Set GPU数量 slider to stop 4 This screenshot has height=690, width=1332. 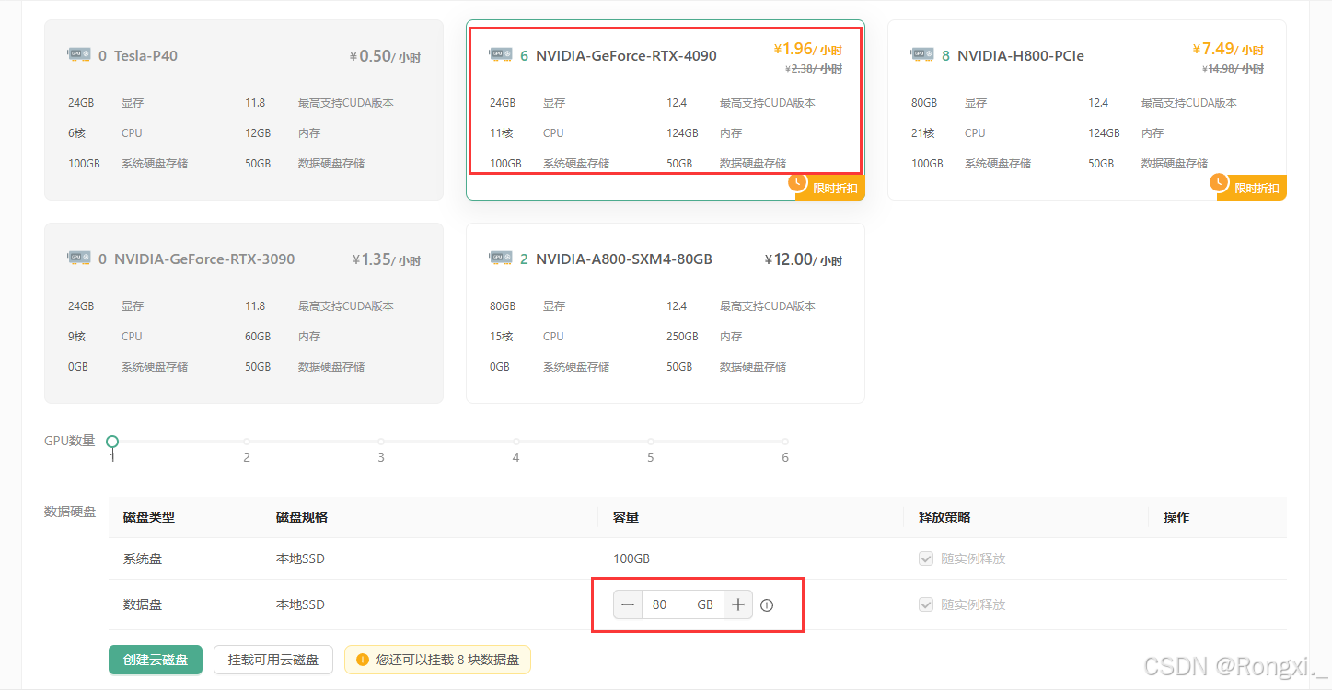(516, 442)
